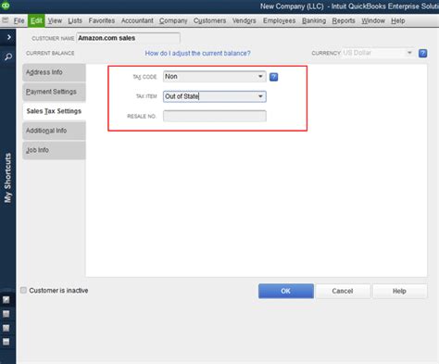Open the Lists menu
Viewport: 439px width, 364px height.
75,20
